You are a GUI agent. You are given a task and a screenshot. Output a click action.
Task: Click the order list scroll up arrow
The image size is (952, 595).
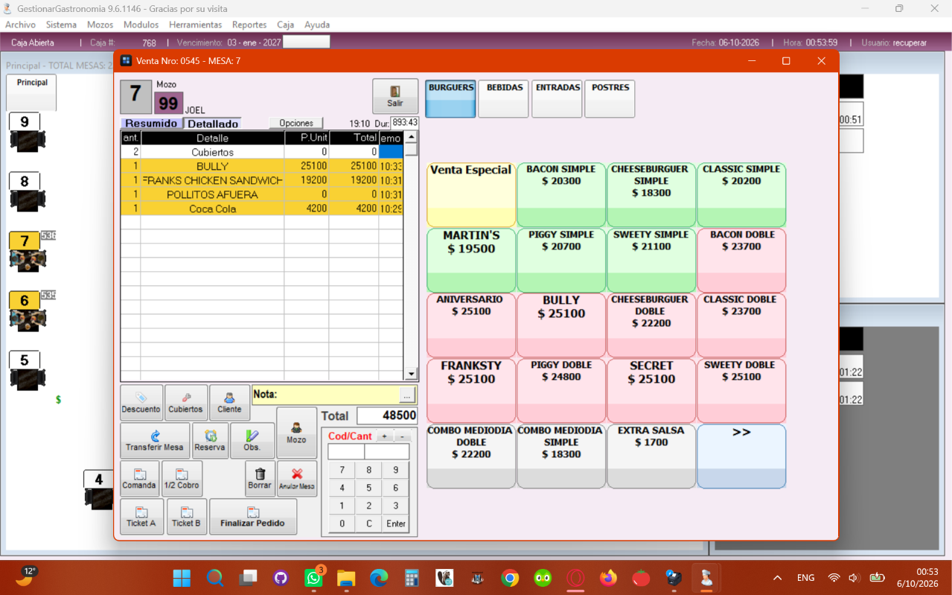(x=411, y=137)
